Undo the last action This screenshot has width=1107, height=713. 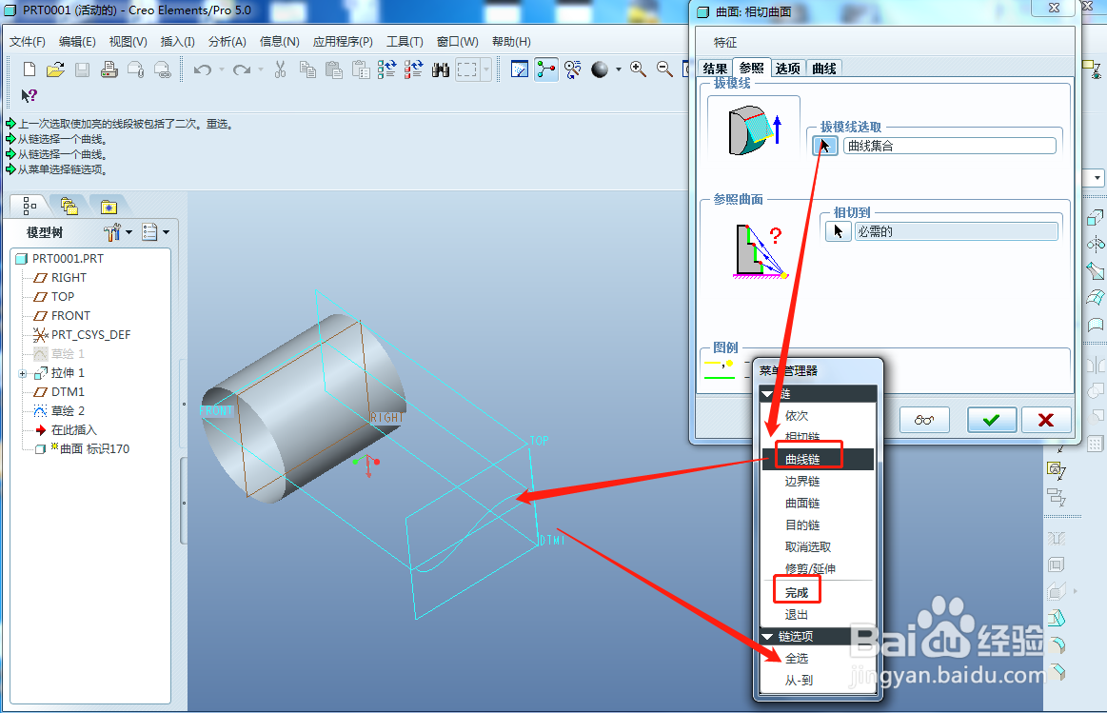coord(203,69)
